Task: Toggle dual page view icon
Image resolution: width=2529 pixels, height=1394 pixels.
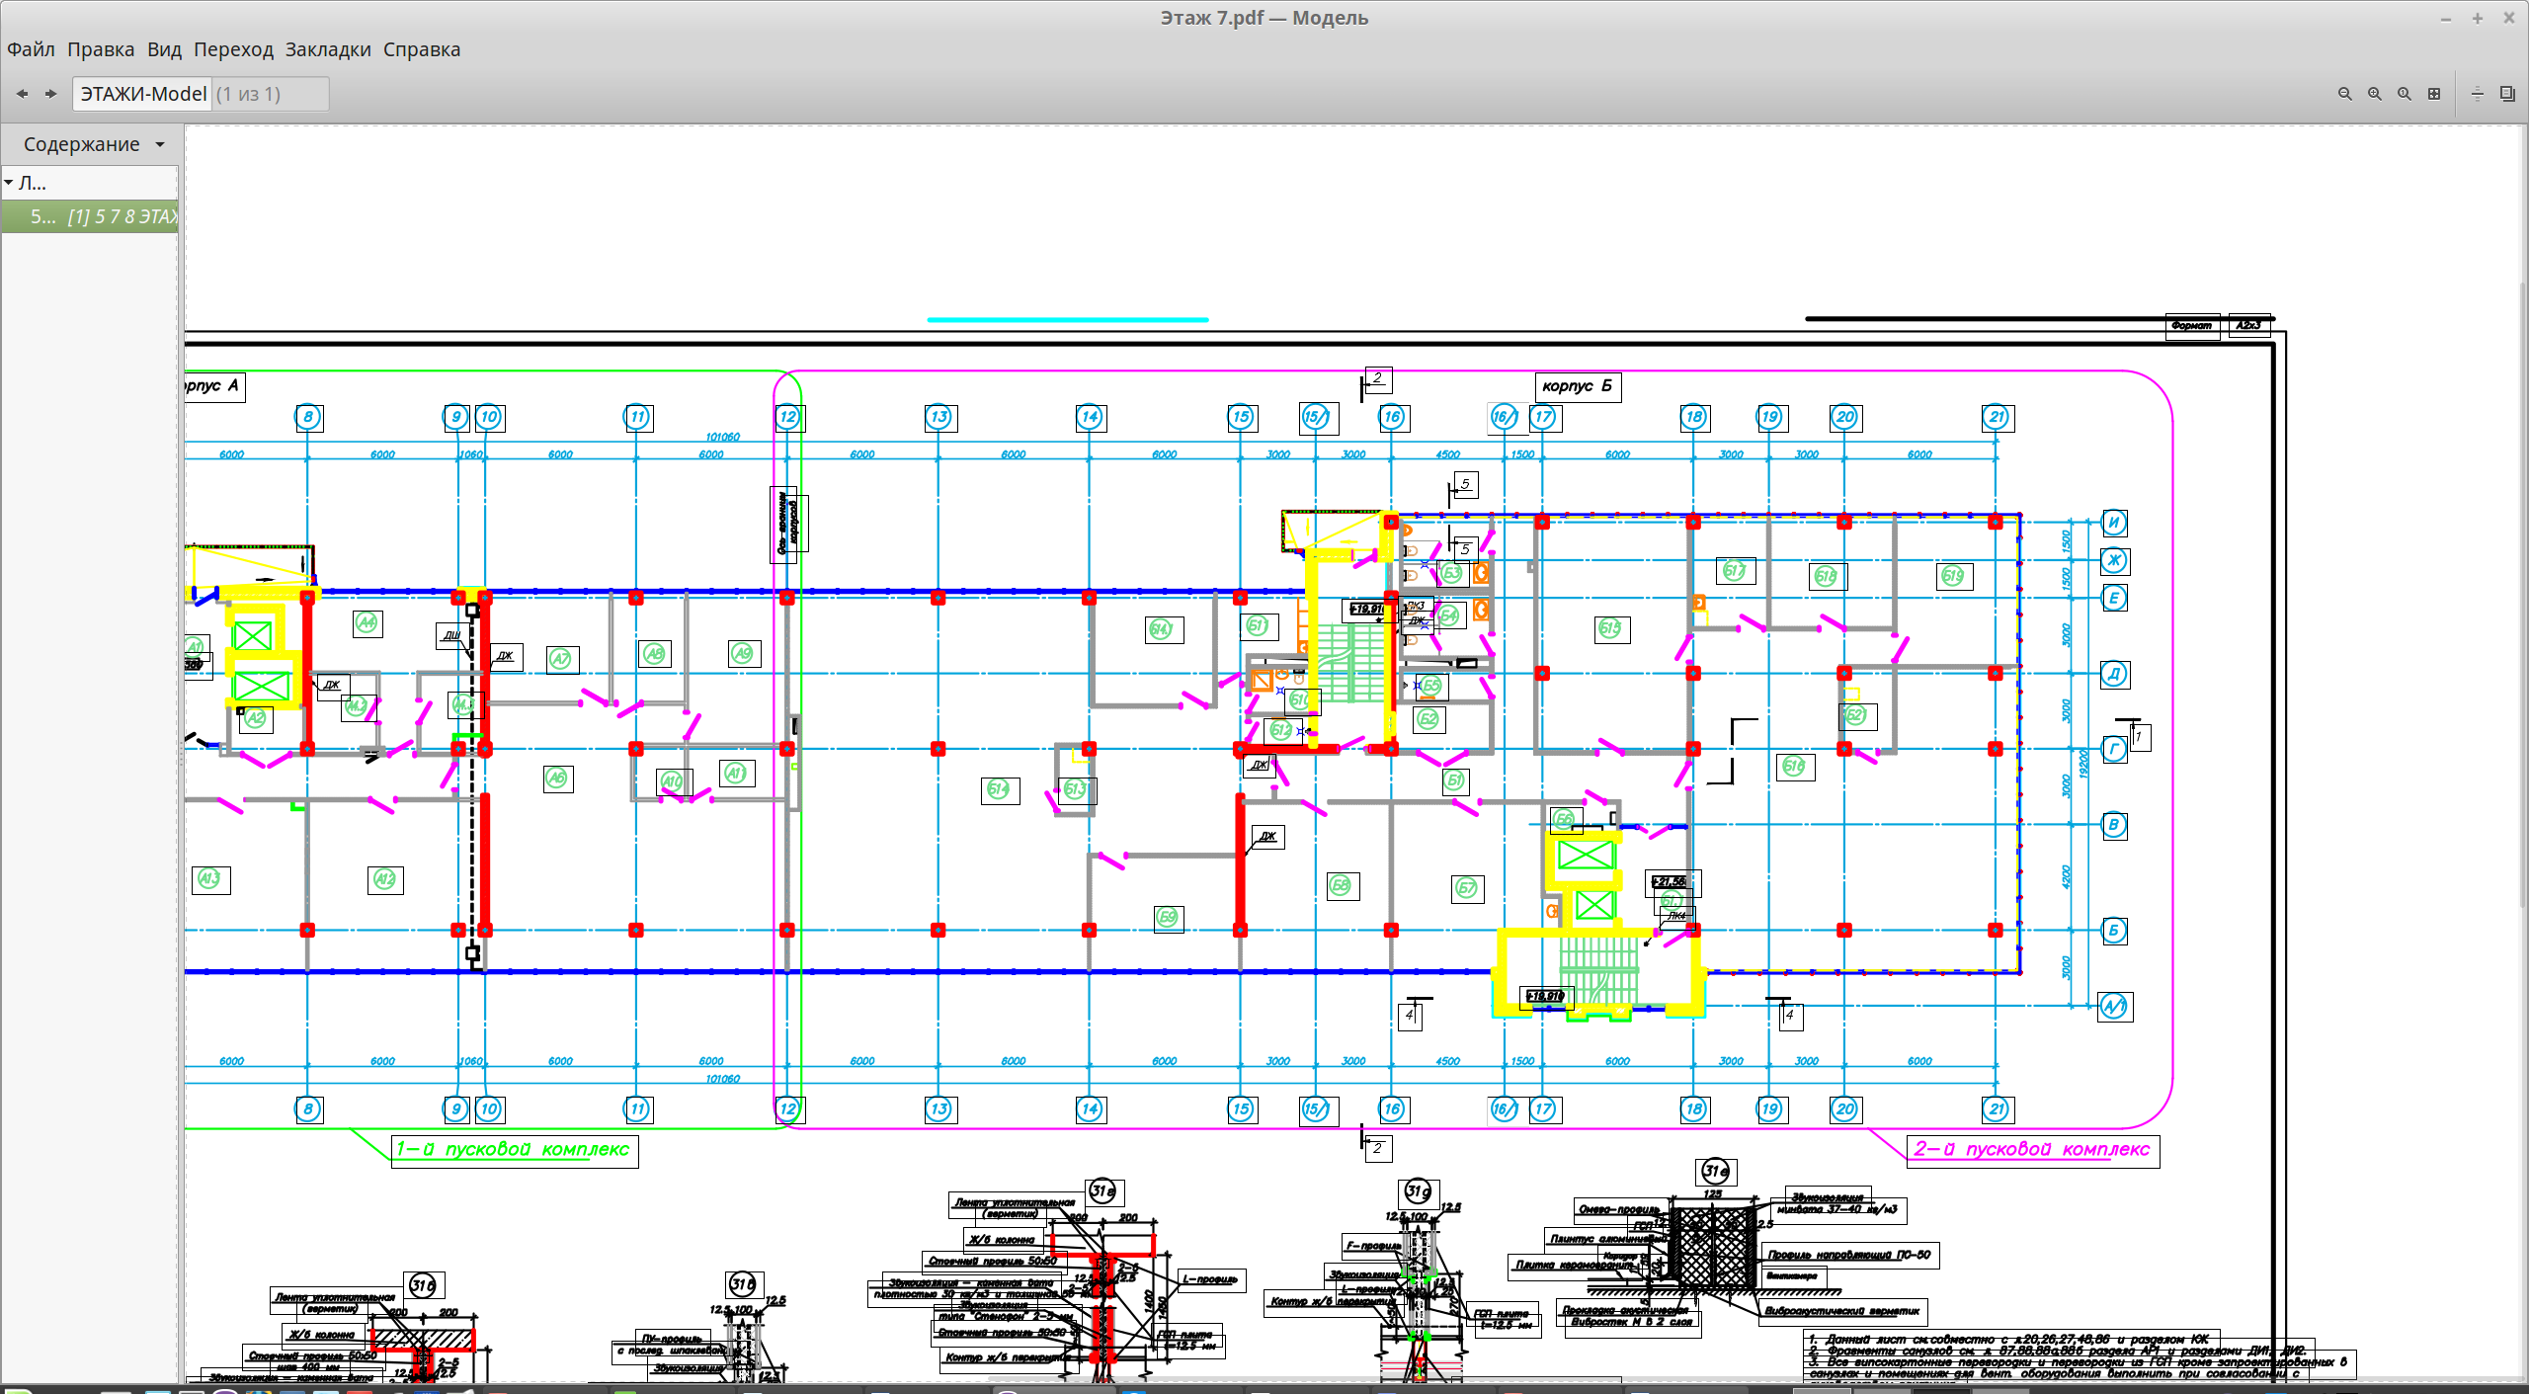Action: click(x=2506, y=94)
